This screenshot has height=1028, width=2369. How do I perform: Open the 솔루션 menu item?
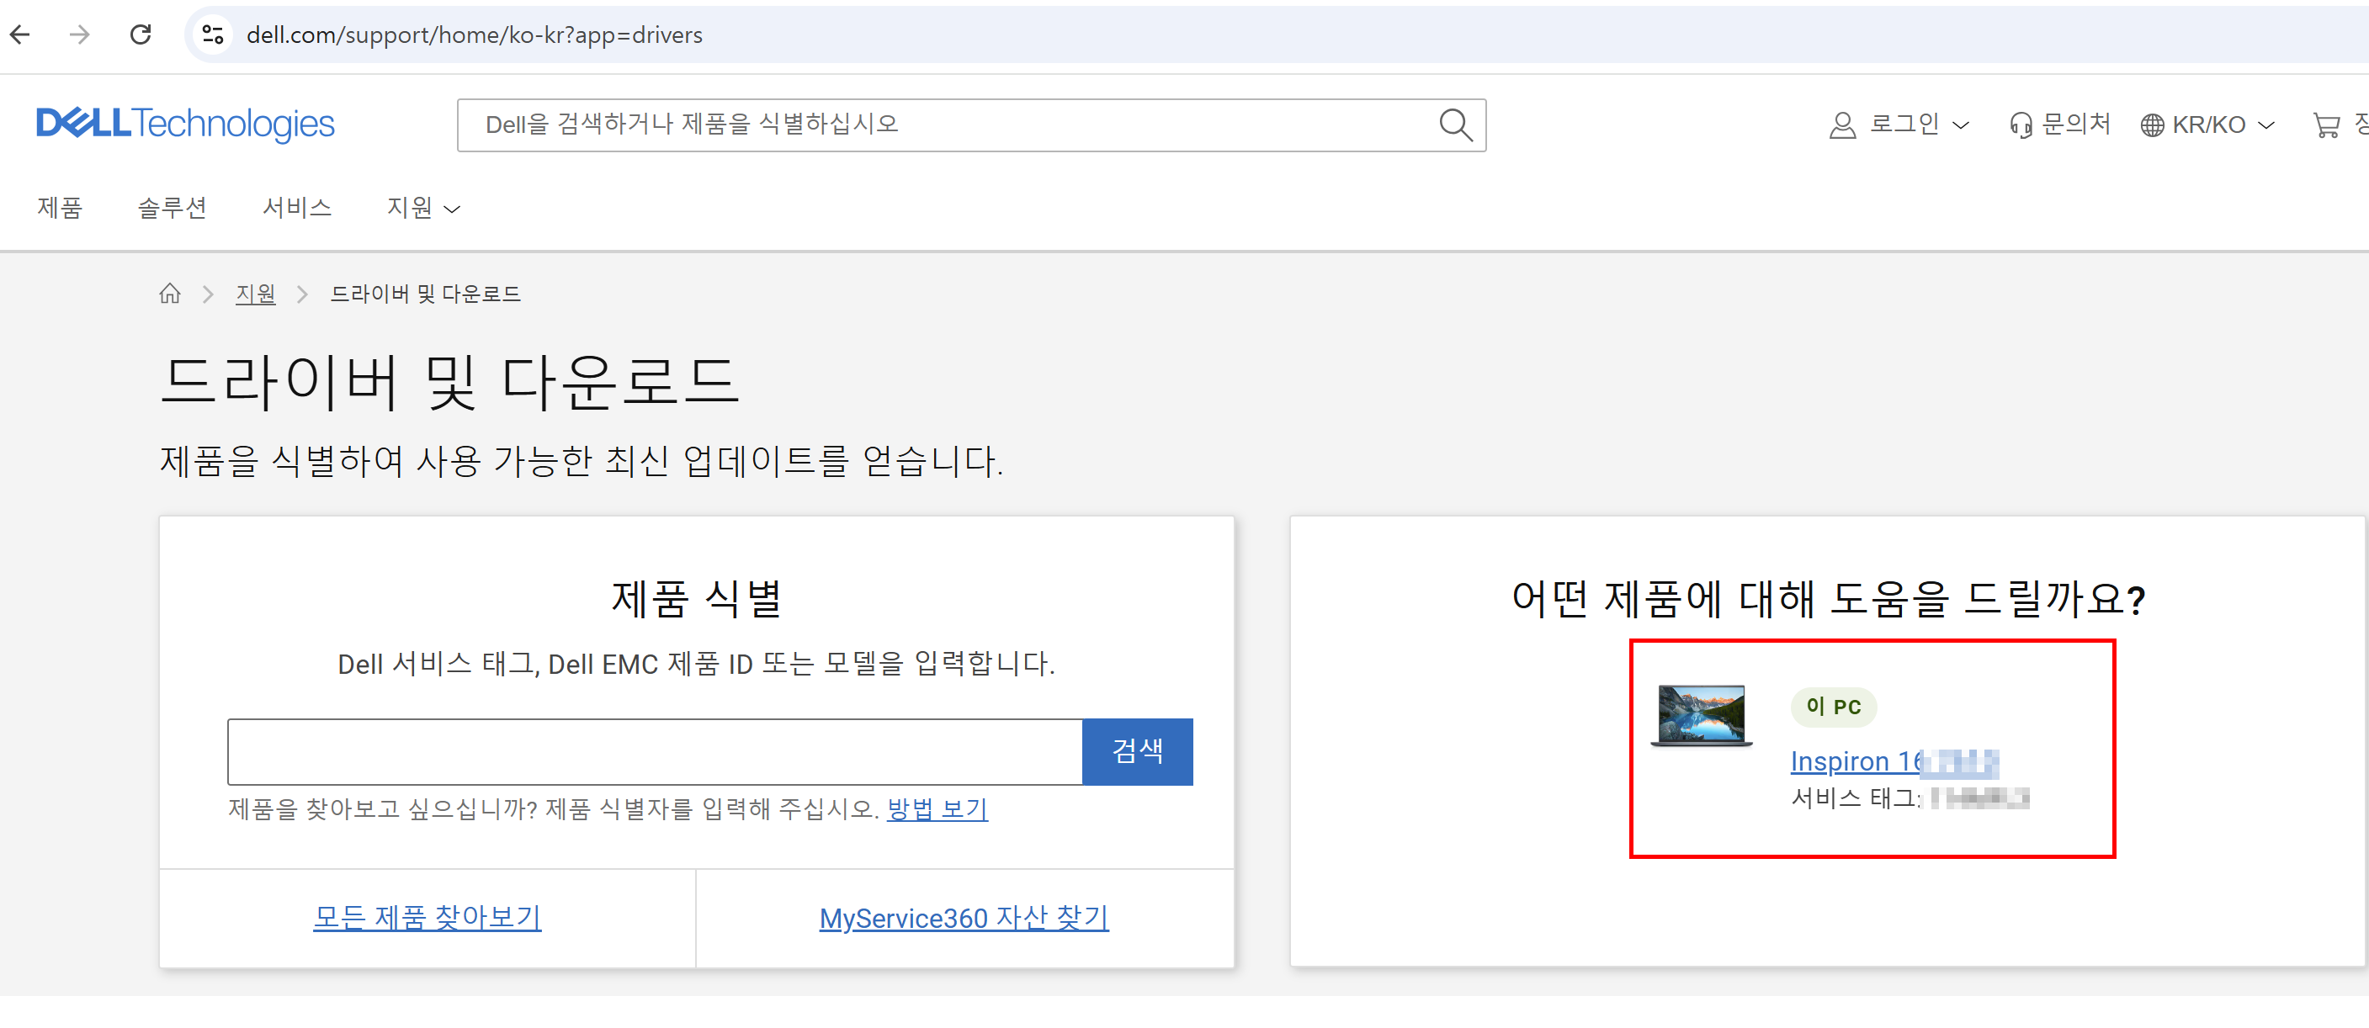click(172, 208)
